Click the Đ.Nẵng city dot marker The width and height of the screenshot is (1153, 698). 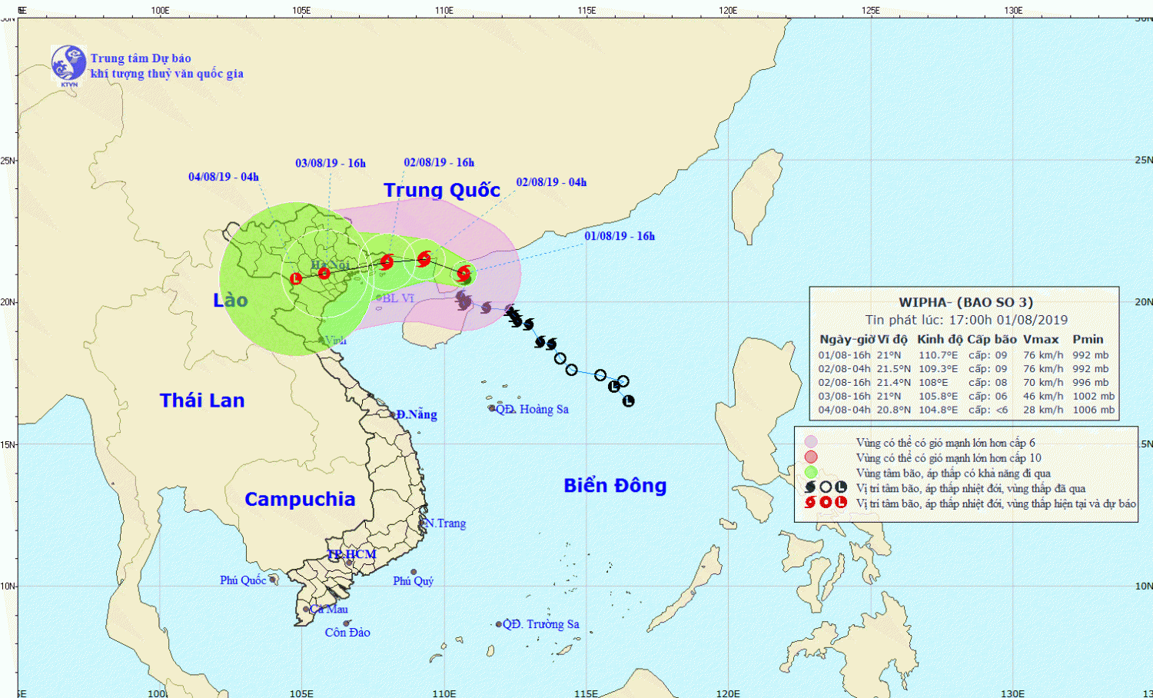tap(392, 414)
